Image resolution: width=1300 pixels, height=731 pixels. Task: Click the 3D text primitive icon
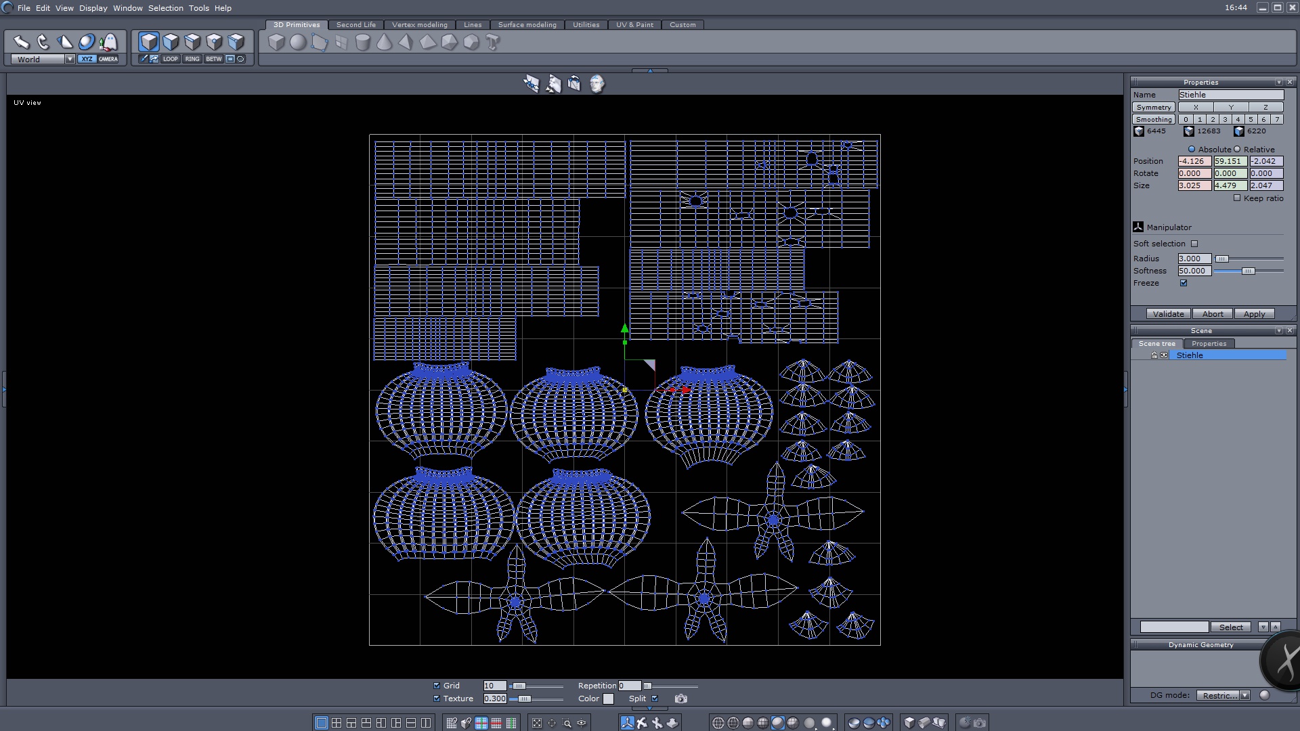(x=493, y=42)
